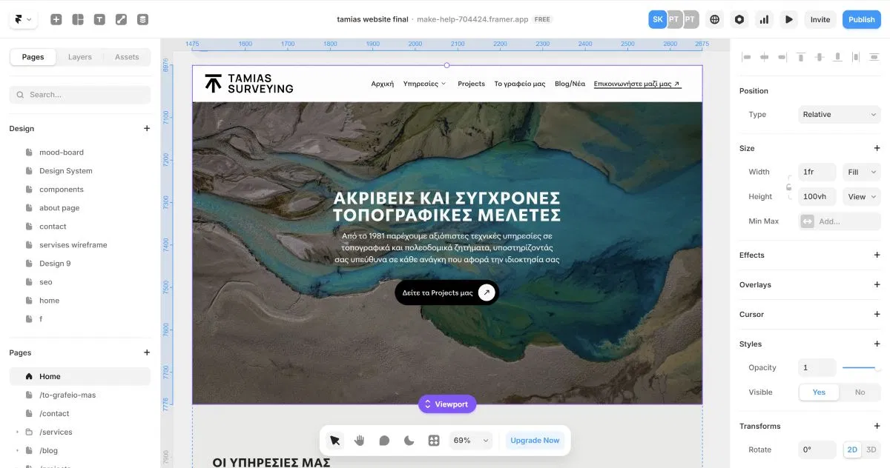Screen dimensions: 890x468
Task: Select the Vector pen tool in toolbar
Action: coord(121,19)
